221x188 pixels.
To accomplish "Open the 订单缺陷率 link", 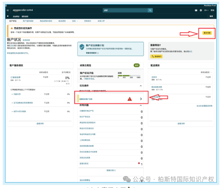I will click(x=16, y=77).
